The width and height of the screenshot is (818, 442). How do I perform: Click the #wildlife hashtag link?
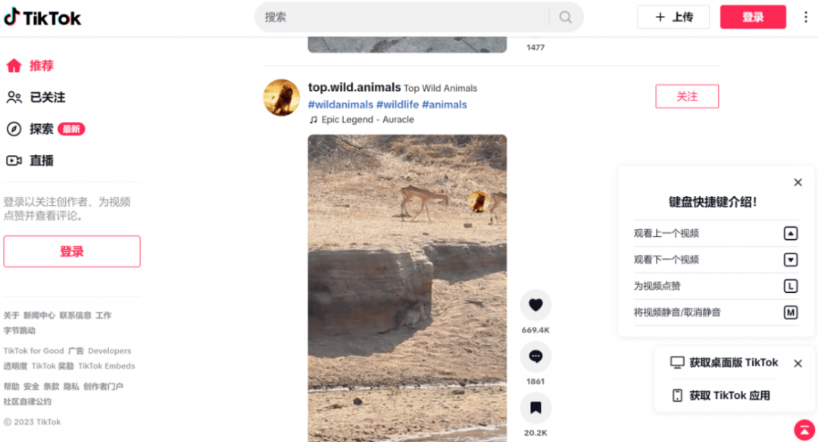[398, 104]
